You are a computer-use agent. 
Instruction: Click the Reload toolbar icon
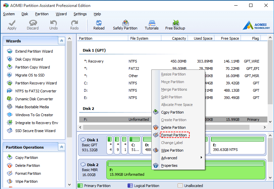[99, 24]
